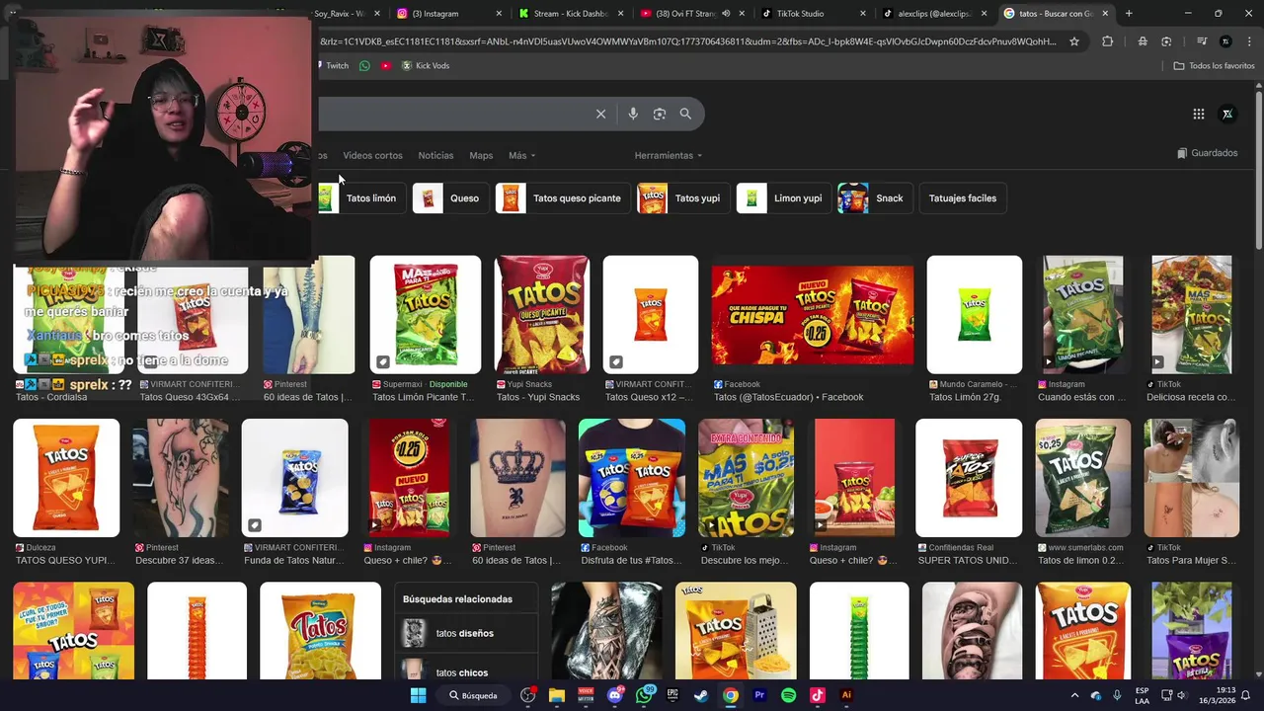Screen dimensions: 1264x711
Task: Open the Supermaxi Tatos Limón Picante image
Action: pyautogui.click(x=426, y=314)
